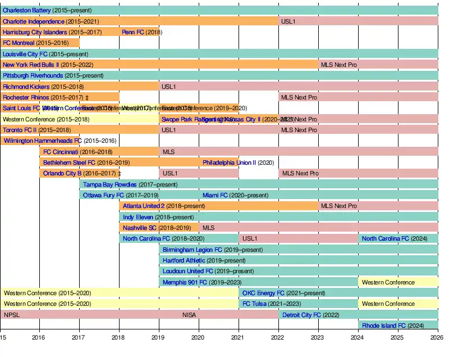Viewport: 449px width, 357px height.
Task: Go to the Louisville City FC page
Action: [x=25, y=54]
